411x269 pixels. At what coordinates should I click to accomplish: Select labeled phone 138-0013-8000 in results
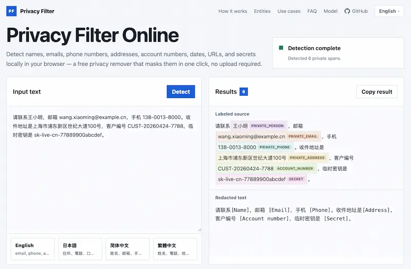point(237,147)
